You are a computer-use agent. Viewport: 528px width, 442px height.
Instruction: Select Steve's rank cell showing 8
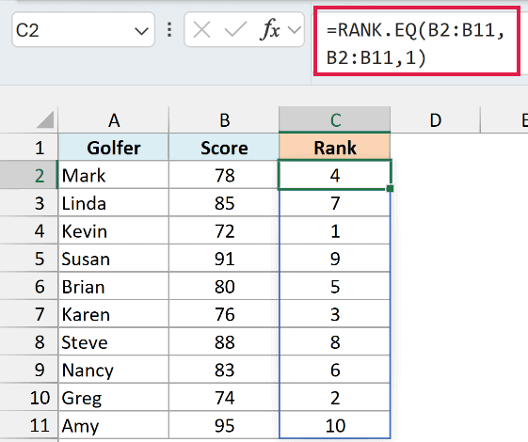point(335,341)
